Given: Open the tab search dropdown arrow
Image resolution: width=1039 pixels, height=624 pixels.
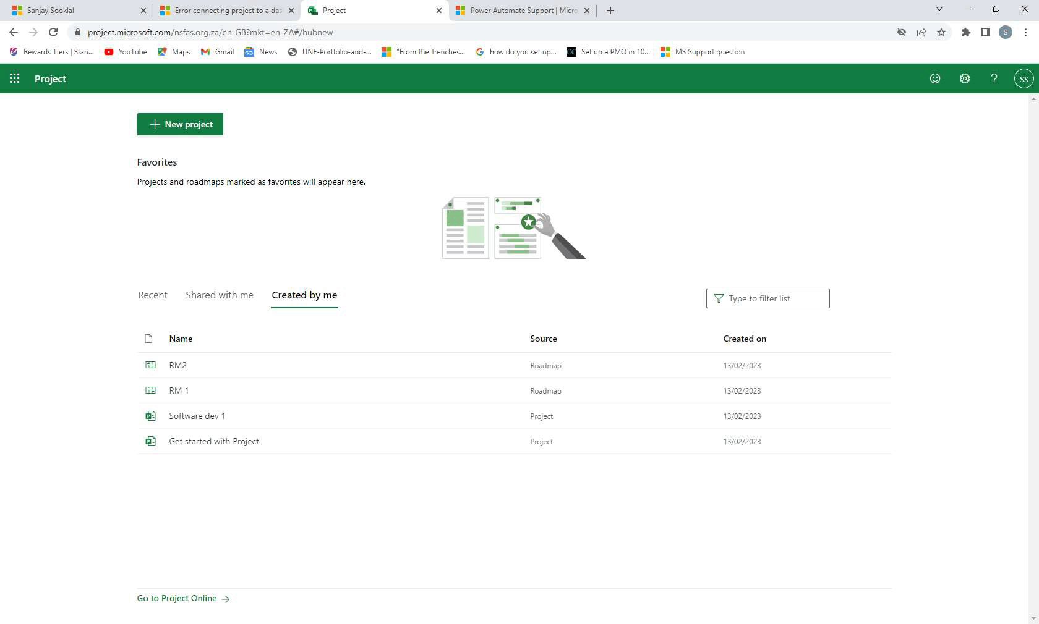Looking at the screenshot, I should (939, 9).
